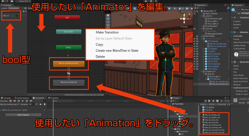Click the Hierarchy panel lock icon
The width and height of the screenshot is (249, 136).
coord(225,5)
